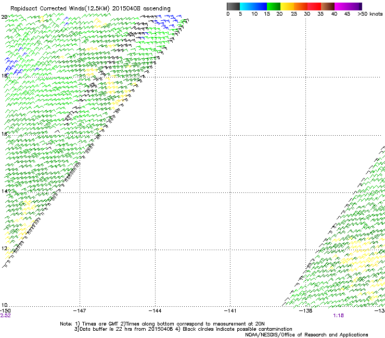Screen dimensions: 385x338
Task: Click longitude label '-141'
Action: tap(230, 311)
